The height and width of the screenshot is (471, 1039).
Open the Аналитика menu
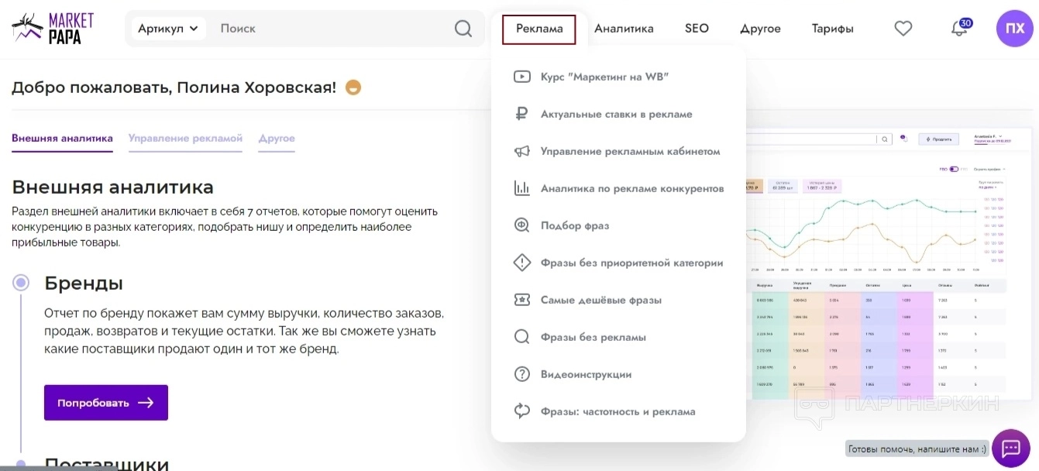pyautogui.click(x=624, y=29)
